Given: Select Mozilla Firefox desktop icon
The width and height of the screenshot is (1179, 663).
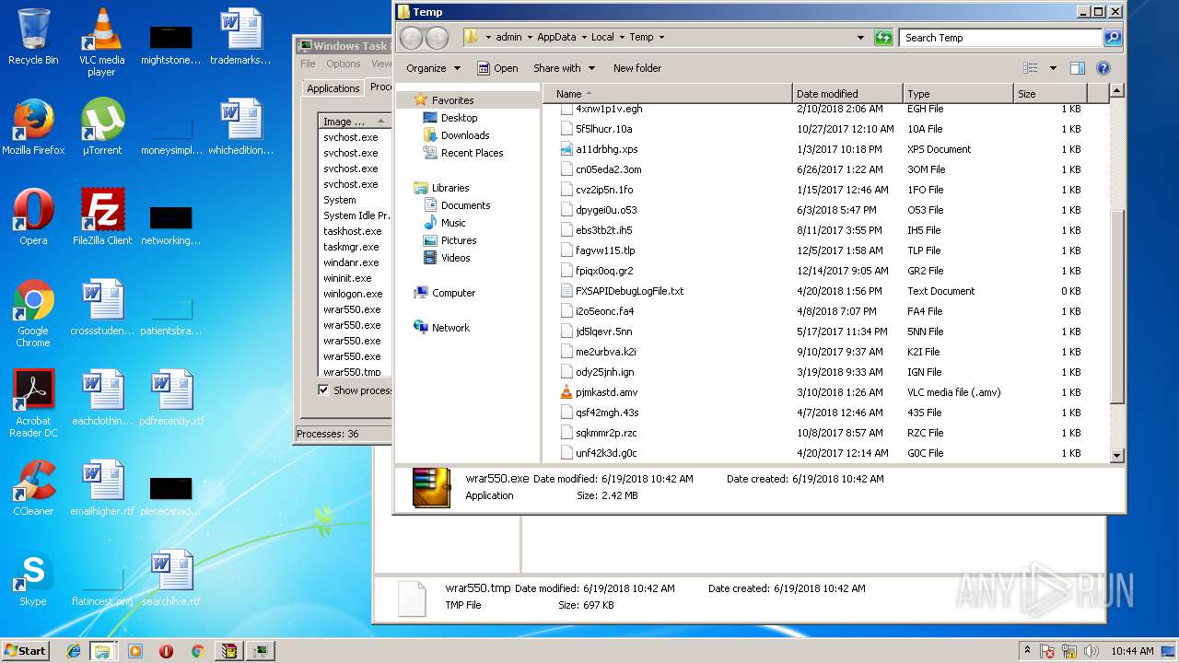Looking at the screenshot, I should click(x=33, y=127).
